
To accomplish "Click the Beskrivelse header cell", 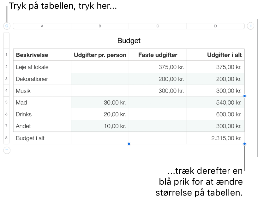I will pyautogui.click(x=42, y=55).
